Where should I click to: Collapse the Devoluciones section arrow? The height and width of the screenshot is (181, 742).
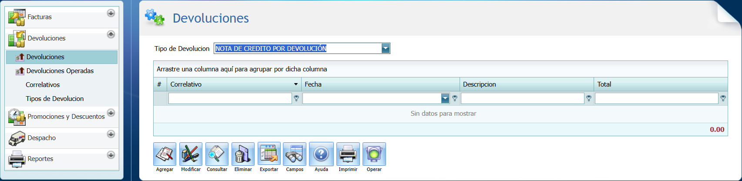pyautogui.click(x=111, y=34)
